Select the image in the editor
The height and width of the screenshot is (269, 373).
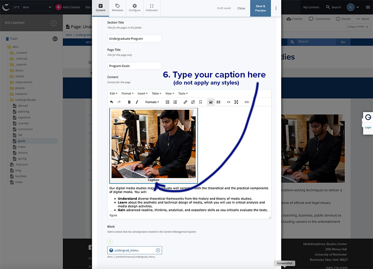click(153, 143)
